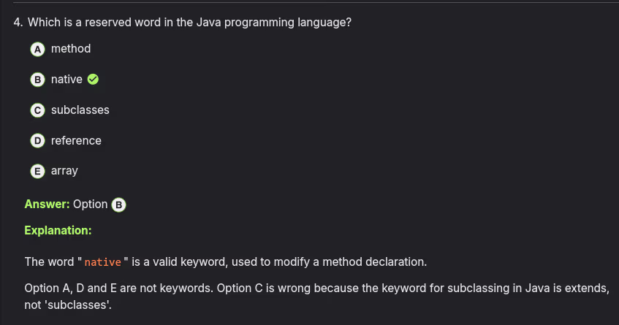Click the orange native code keyword
The width and height of the screenshot is (619, 325).
click(x=103, y=262)
